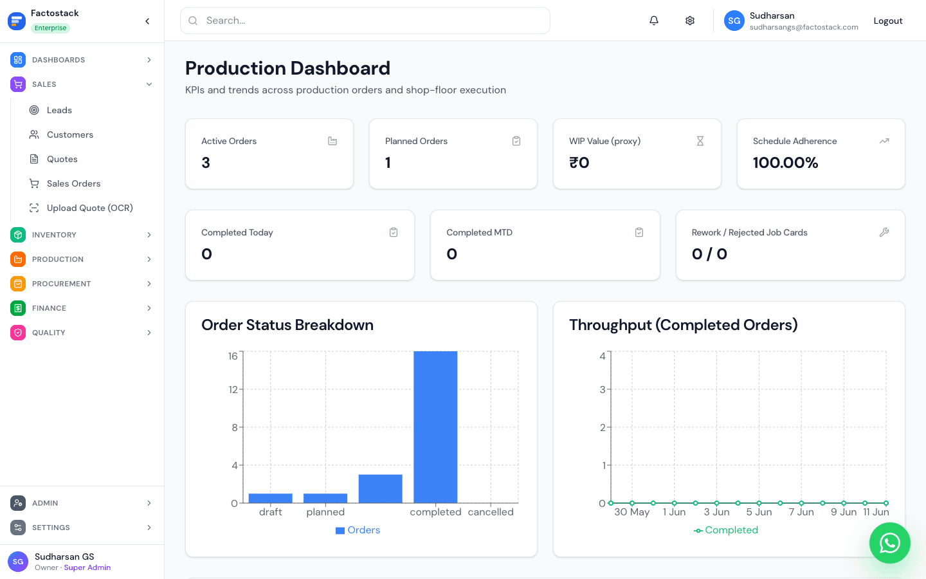Go to Quotes in the sidebar
Screen dimensions: 926x579
click(x=89, y=159)
